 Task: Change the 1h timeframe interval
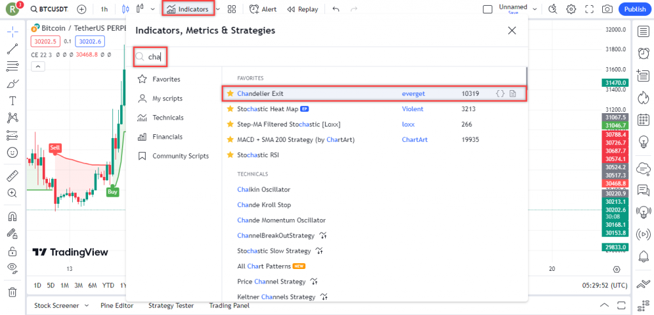(104, 9)
